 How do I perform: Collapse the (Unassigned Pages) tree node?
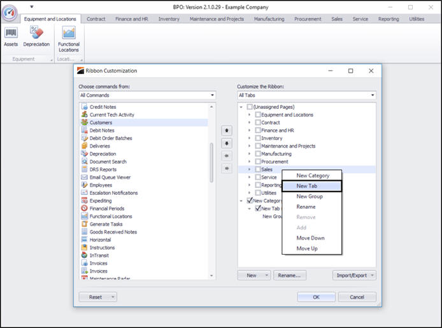(241, 107)
